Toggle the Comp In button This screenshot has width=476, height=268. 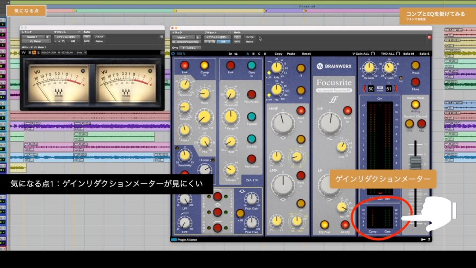(x=205, y=65)
